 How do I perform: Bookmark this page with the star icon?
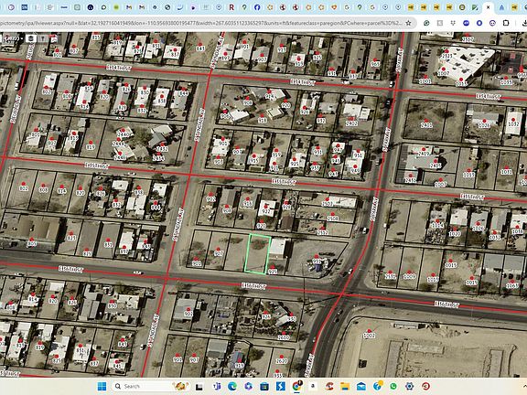click(x=408, y=23)
